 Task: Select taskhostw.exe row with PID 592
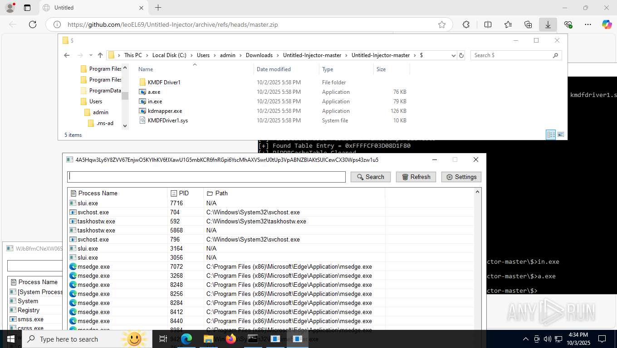click(x=270, y=221)
